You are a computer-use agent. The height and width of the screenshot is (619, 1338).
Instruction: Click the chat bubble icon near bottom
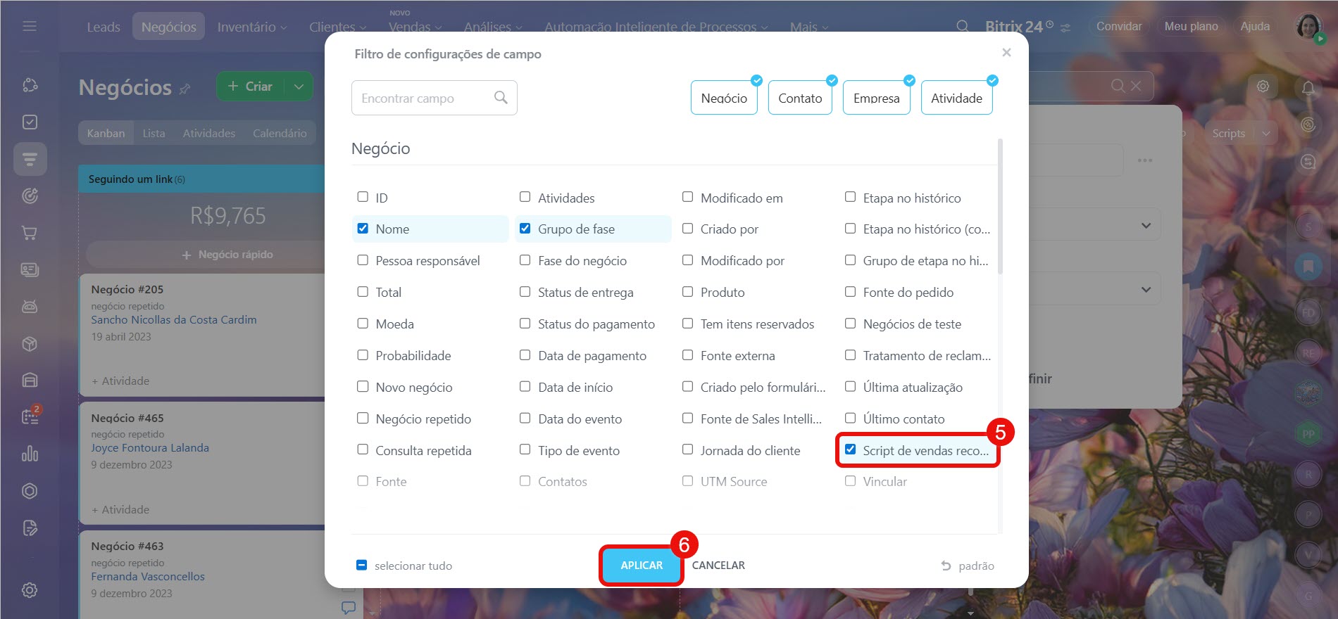pos(348,607)
